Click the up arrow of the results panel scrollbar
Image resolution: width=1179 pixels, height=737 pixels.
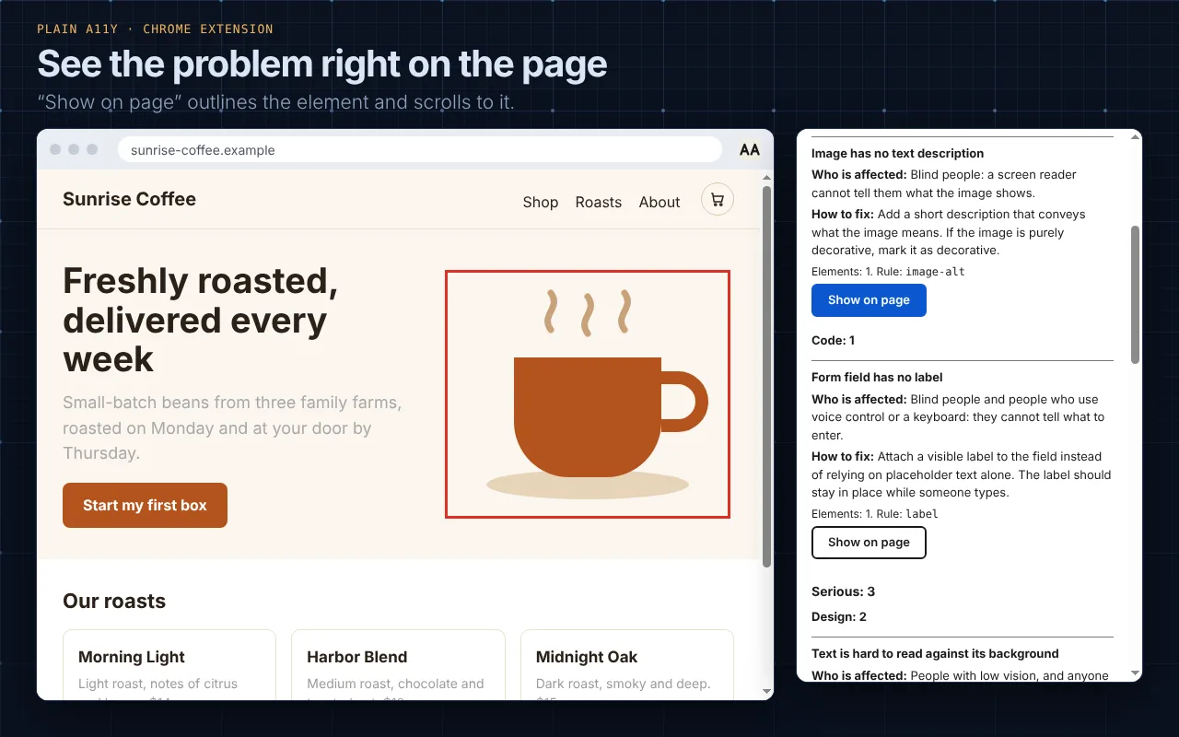tap(1136, 137)
